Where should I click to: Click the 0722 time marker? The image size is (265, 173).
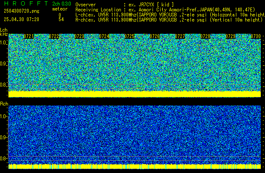(x=54, y=36)
